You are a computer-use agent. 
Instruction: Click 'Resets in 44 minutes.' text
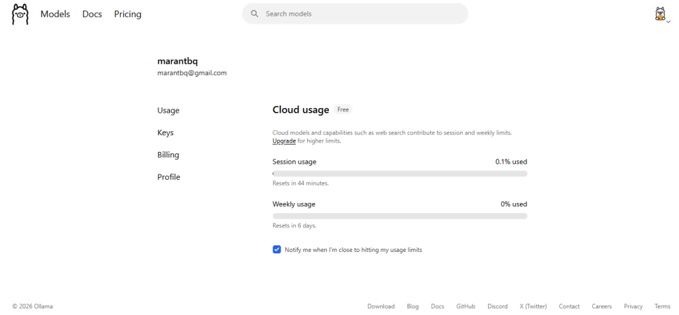click(x=300, y=183)
